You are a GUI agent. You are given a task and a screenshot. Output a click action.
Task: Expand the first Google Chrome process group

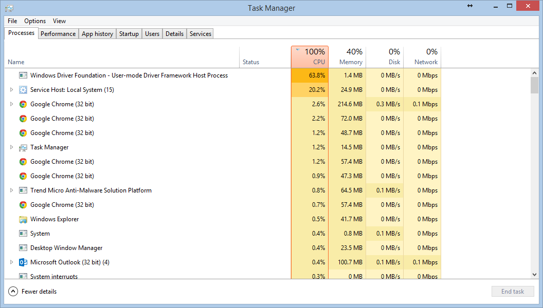click(x=11, y=104)
